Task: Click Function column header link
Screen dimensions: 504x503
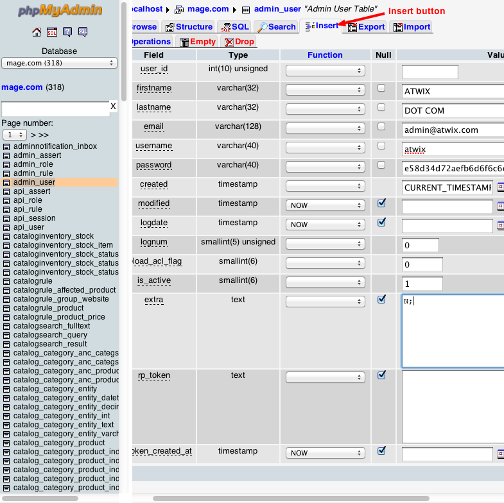Action: 325,55
